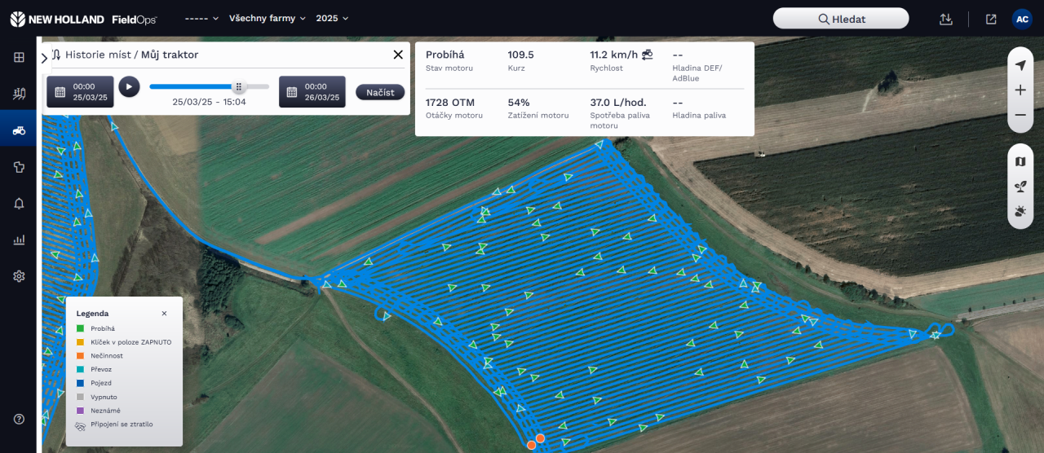Open the fields icon in left sidebar

tap(19, 94)
